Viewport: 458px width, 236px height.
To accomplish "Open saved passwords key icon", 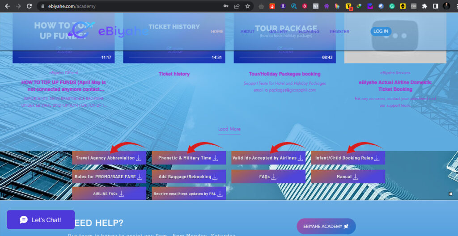I will pyautogui.click(x=226, y=6).
